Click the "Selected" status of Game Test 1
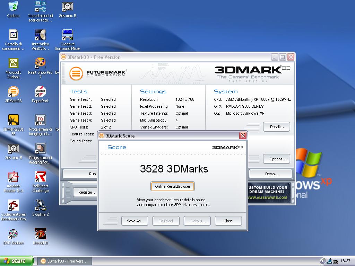Screen dimensions: 355x266 (x=108, y=99)
